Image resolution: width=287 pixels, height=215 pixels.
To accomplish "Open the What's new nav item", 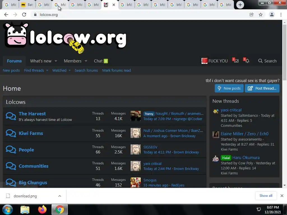I will (x=41, y=61).
